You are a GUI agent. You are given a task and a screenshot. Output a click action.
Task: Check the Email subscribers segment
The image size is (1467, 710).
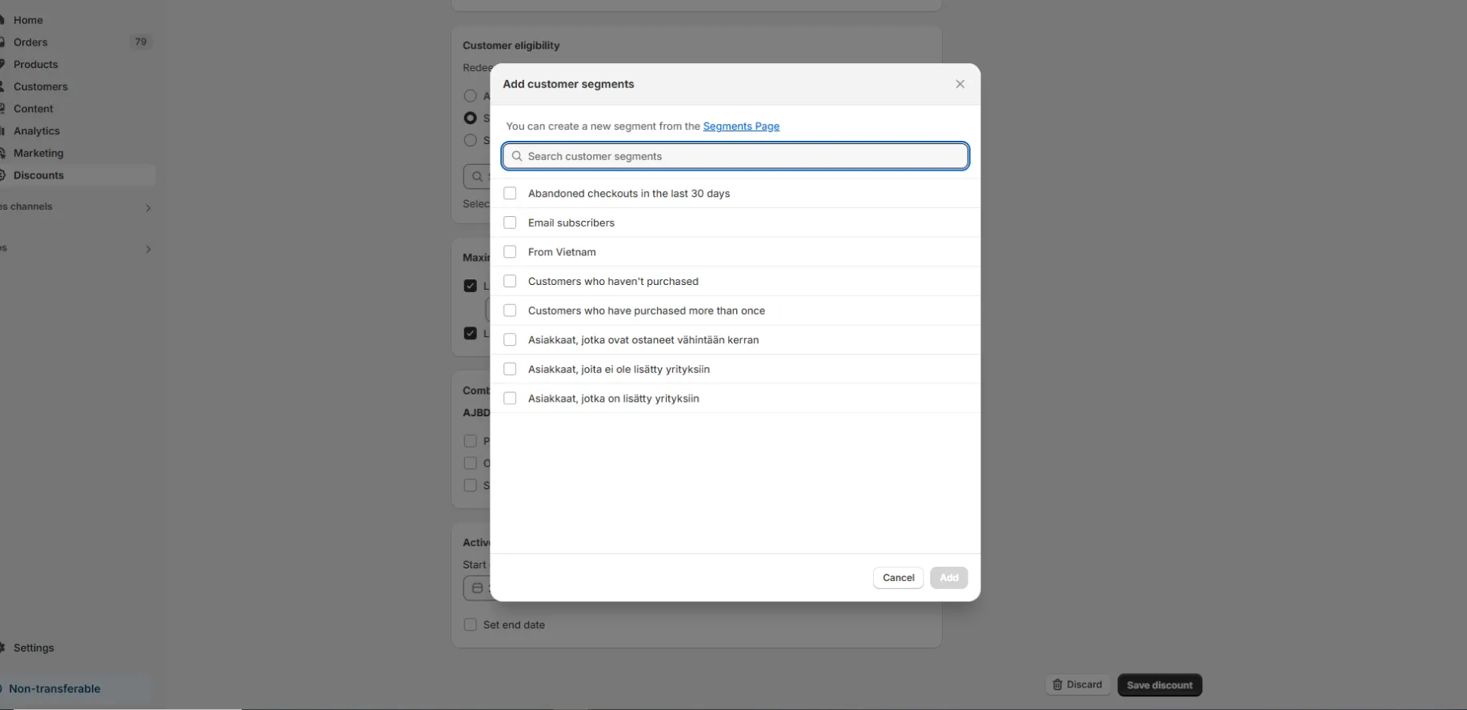tap(510, 223)
